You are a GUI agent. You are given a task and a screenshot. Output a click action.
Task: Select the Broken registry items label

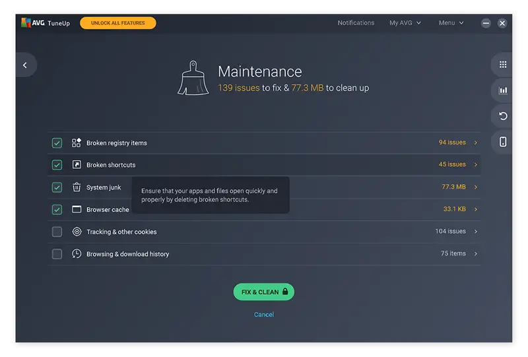tap(117, 143)
